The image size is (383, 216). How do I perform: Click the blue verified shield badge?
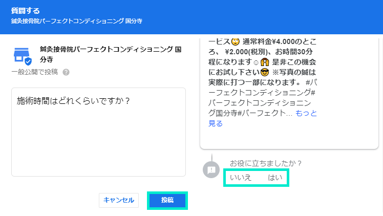[x=28, y=61]
